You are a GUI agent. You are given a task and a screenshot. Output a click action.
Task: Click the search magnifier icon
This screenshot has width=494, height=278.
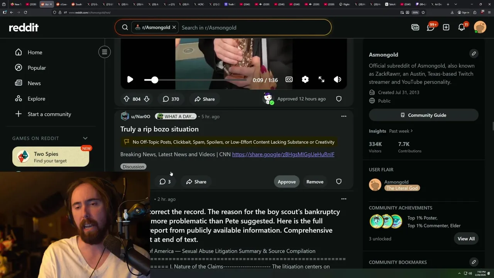pos(125,27)
